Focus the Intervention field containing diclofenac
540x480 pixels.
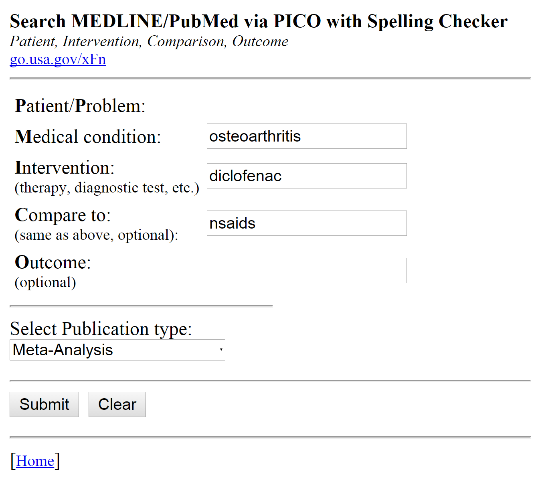[306, 176]
